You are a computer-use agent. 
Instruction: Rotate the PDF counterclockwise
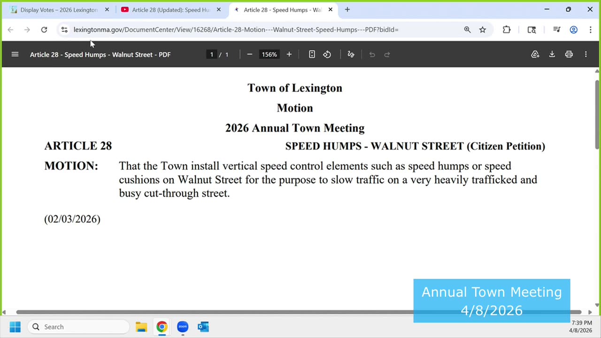327,54
